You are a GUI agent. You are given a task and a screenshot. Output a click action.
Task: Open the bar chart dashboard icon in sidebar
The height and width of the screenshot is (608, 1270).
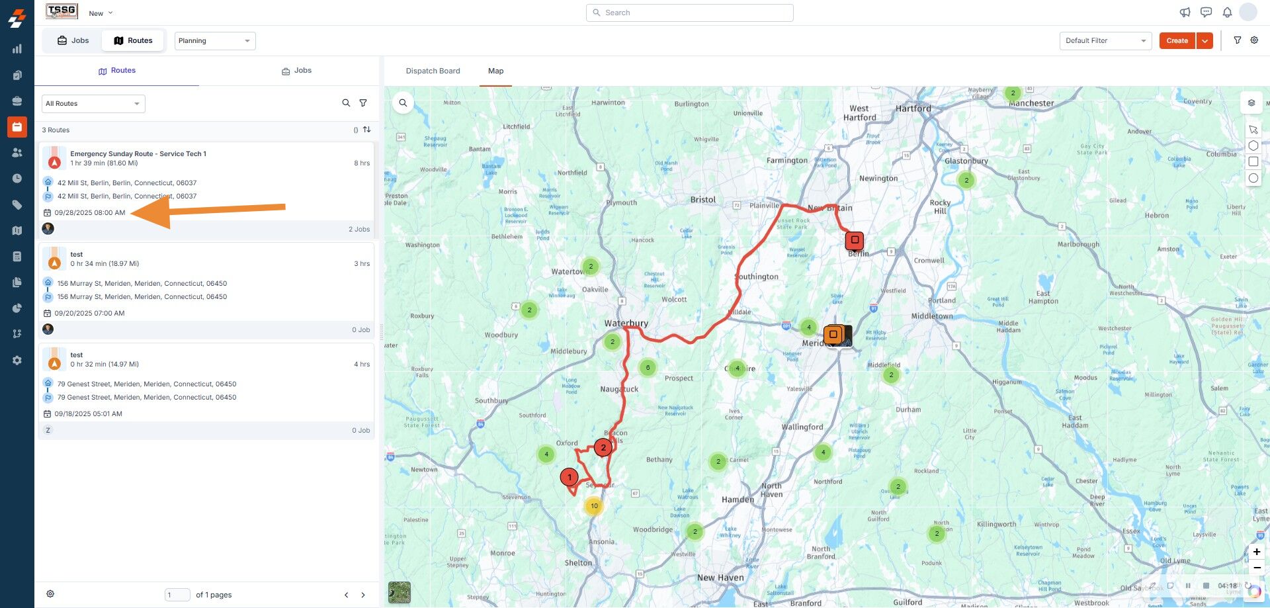17,49
